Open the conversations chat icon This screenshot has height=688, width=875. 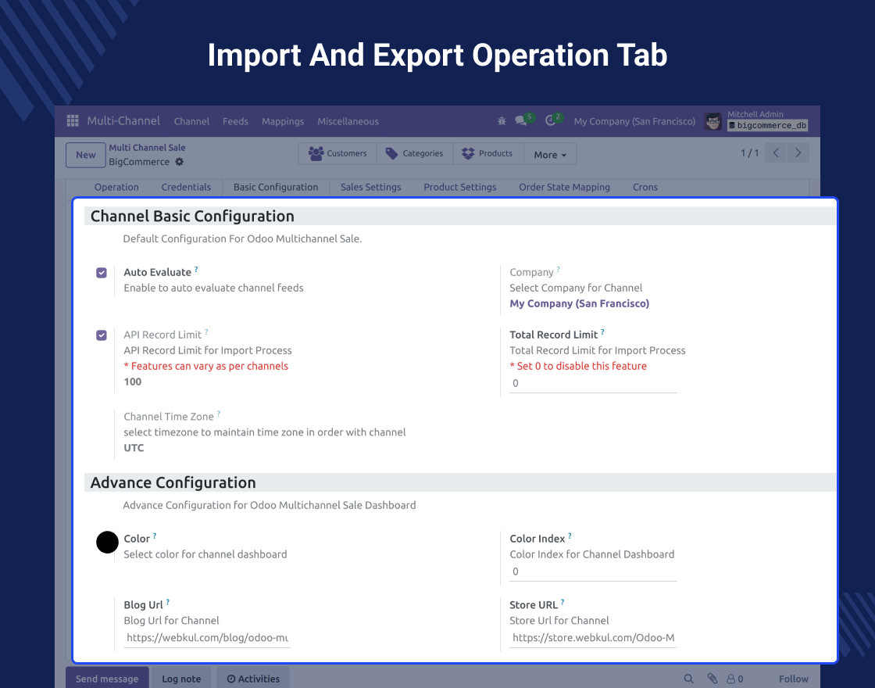[520, 120]
